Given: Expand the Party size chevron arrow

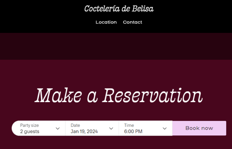Looking at the screenshot, I should click(58, 128).
